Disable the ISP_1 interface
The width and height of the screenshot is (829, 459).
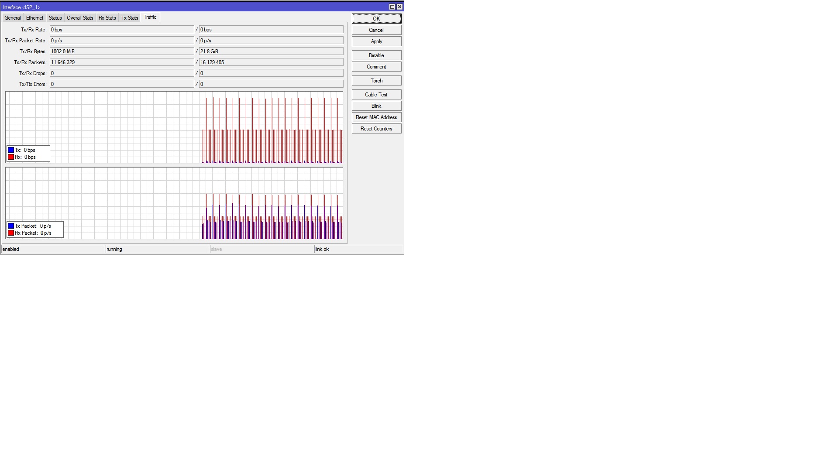(x=376, y=55)
